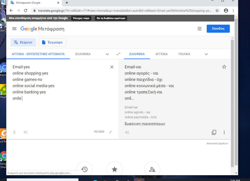Select ΕΛΛΗΝΙΚΑ as target language
This screenshot has height=181, width=250.
[137, 54]
